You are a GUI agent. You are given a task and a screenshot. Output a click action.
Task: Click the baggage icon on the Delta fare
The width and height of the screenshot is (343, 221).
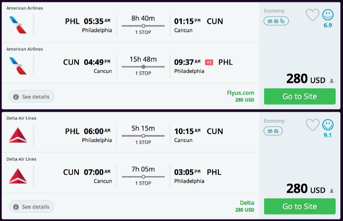pyautogui.click(x=277, y=131)
